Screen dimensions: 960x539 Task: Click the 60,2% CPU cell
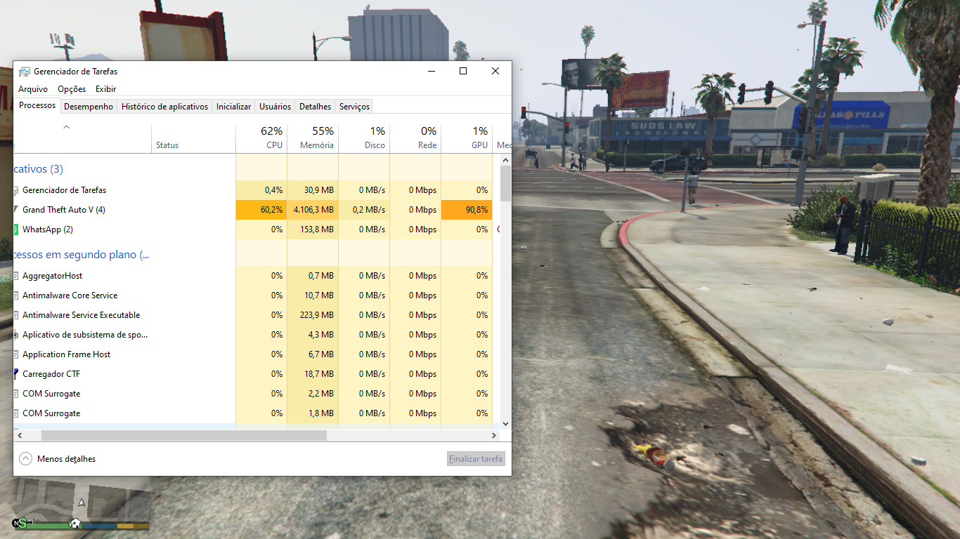click(261, 210)
